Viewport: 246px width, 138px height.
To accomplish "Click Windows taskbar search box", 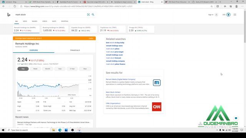I will click(28, 130).
